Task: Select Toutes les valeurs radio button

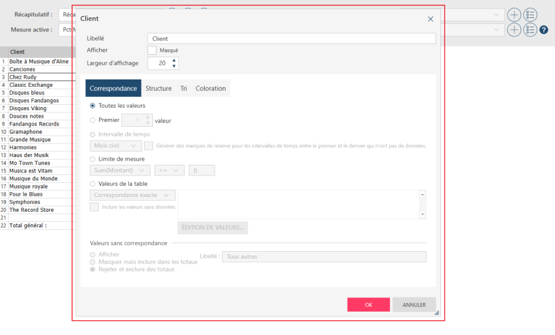Action: (x=92, y=106)
